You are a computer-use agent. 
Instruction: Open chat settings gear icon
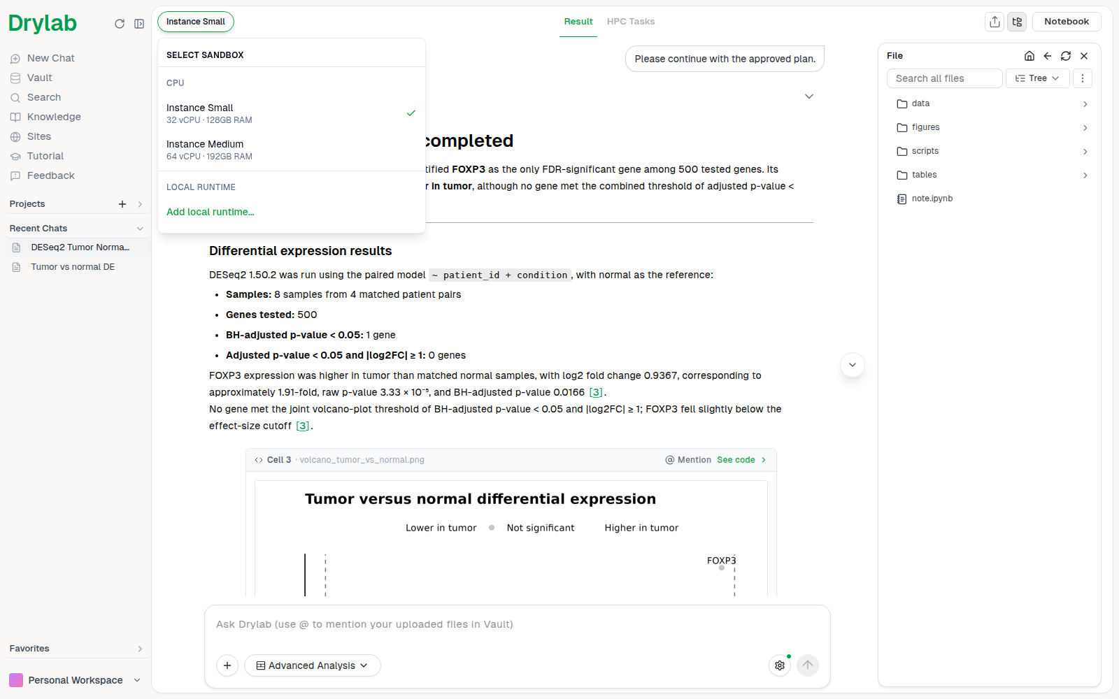780,665
